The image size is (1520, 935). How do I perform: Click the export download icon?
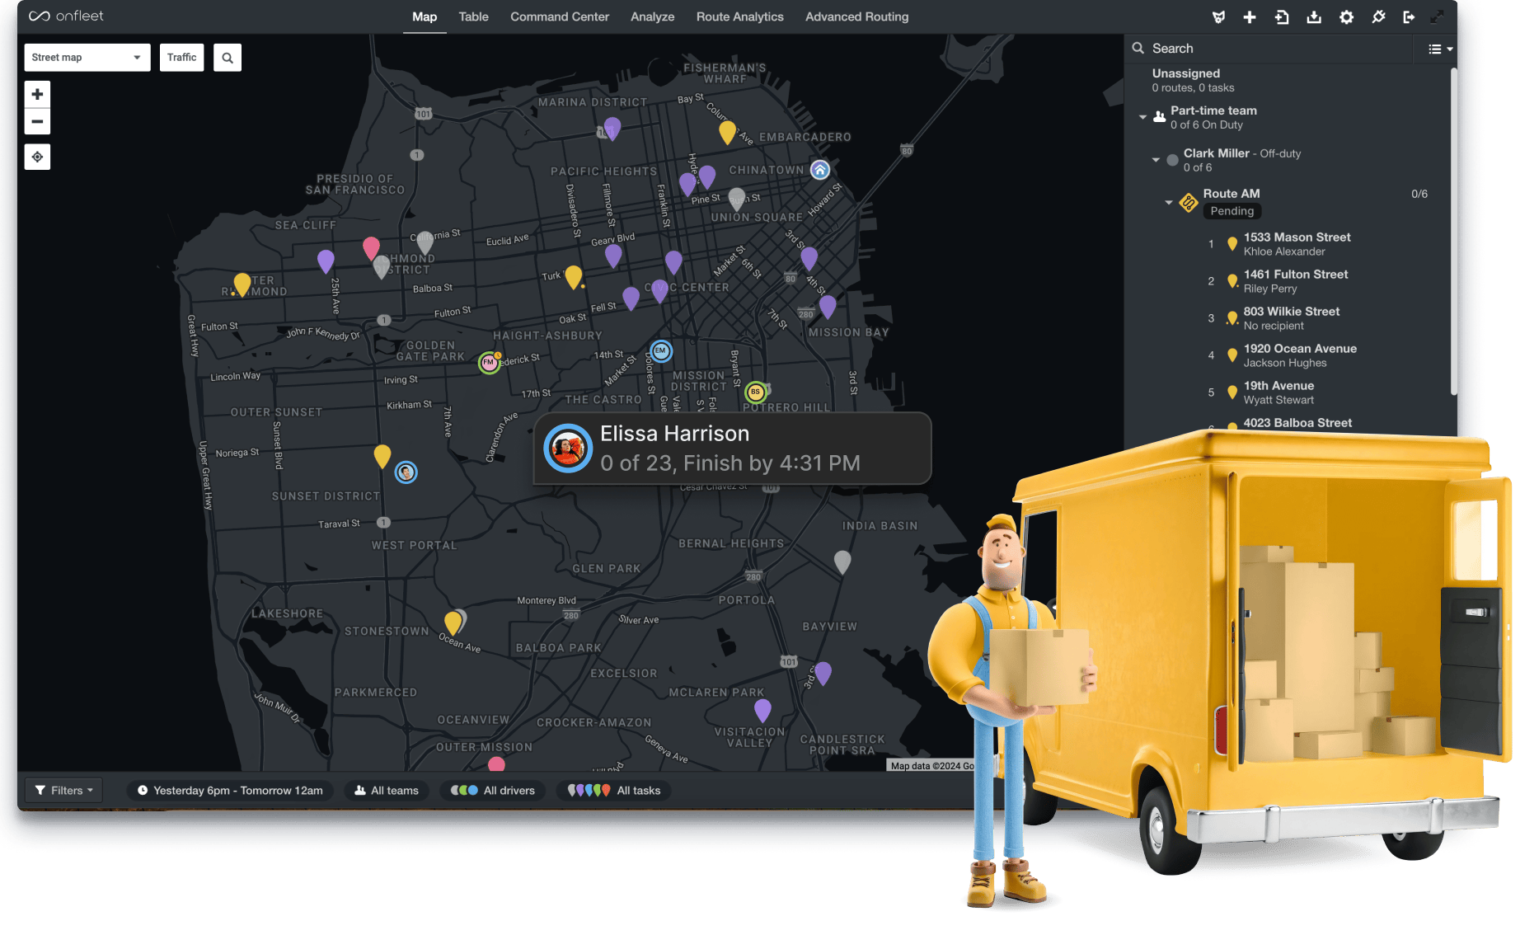1314,16
